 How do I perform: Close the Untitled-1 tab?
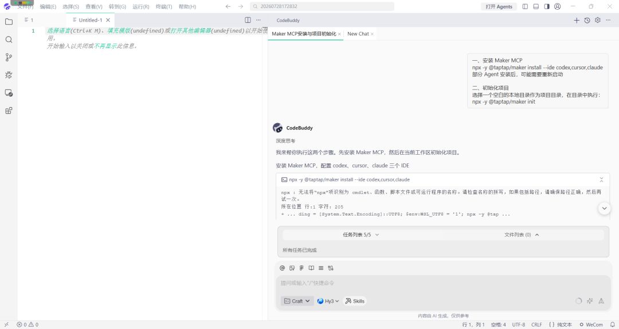[x=108, y=20]
